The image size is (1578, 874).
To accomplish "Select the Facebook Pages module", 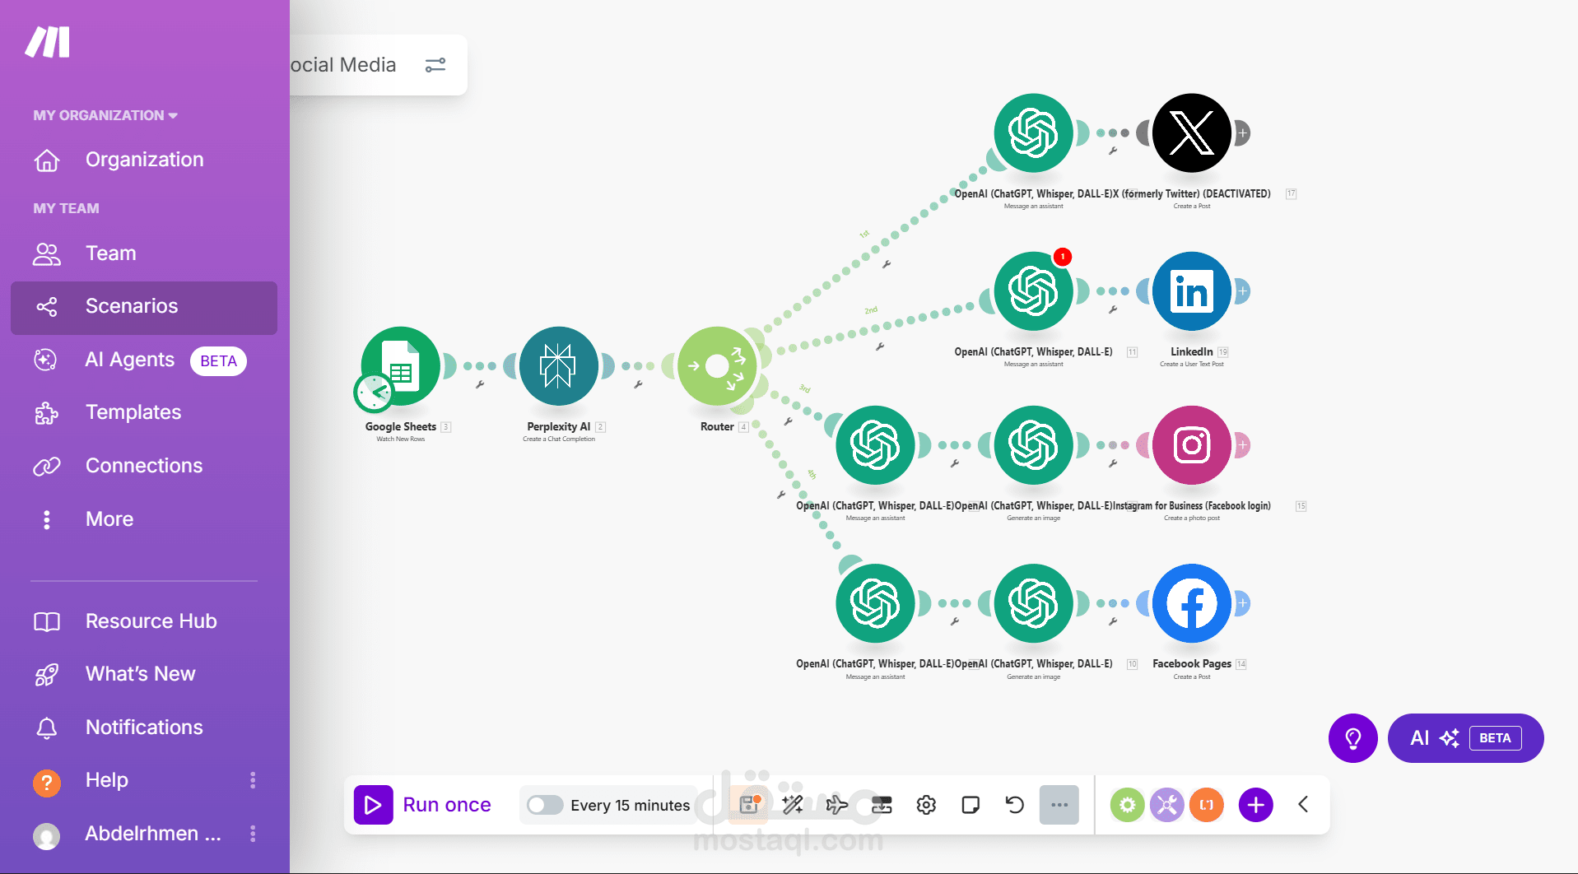I will [1191, 603].
